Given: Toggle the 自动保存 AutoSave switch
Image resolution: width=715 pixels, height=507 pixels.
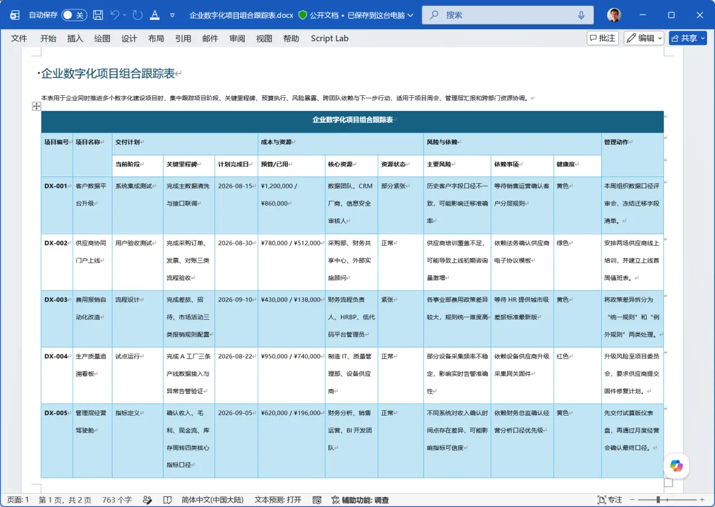Looking at the screenshot, I should tap(74, 15).
